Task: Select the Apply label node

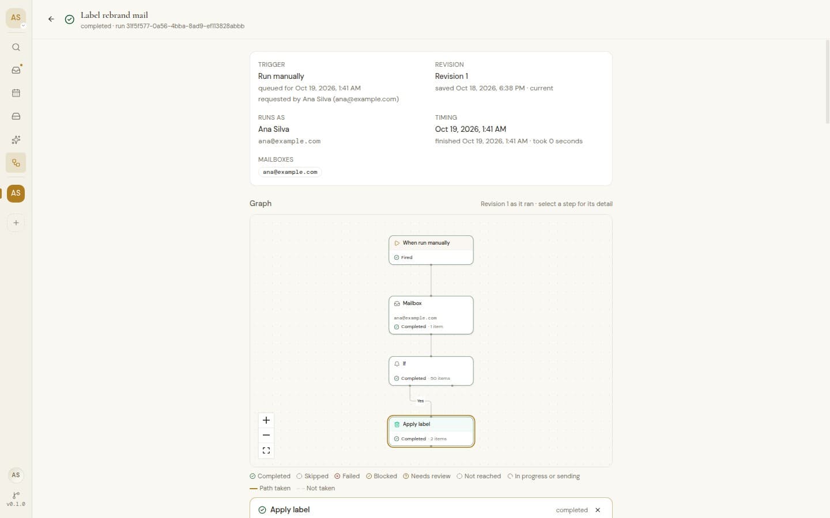Action: pos(431,431)
